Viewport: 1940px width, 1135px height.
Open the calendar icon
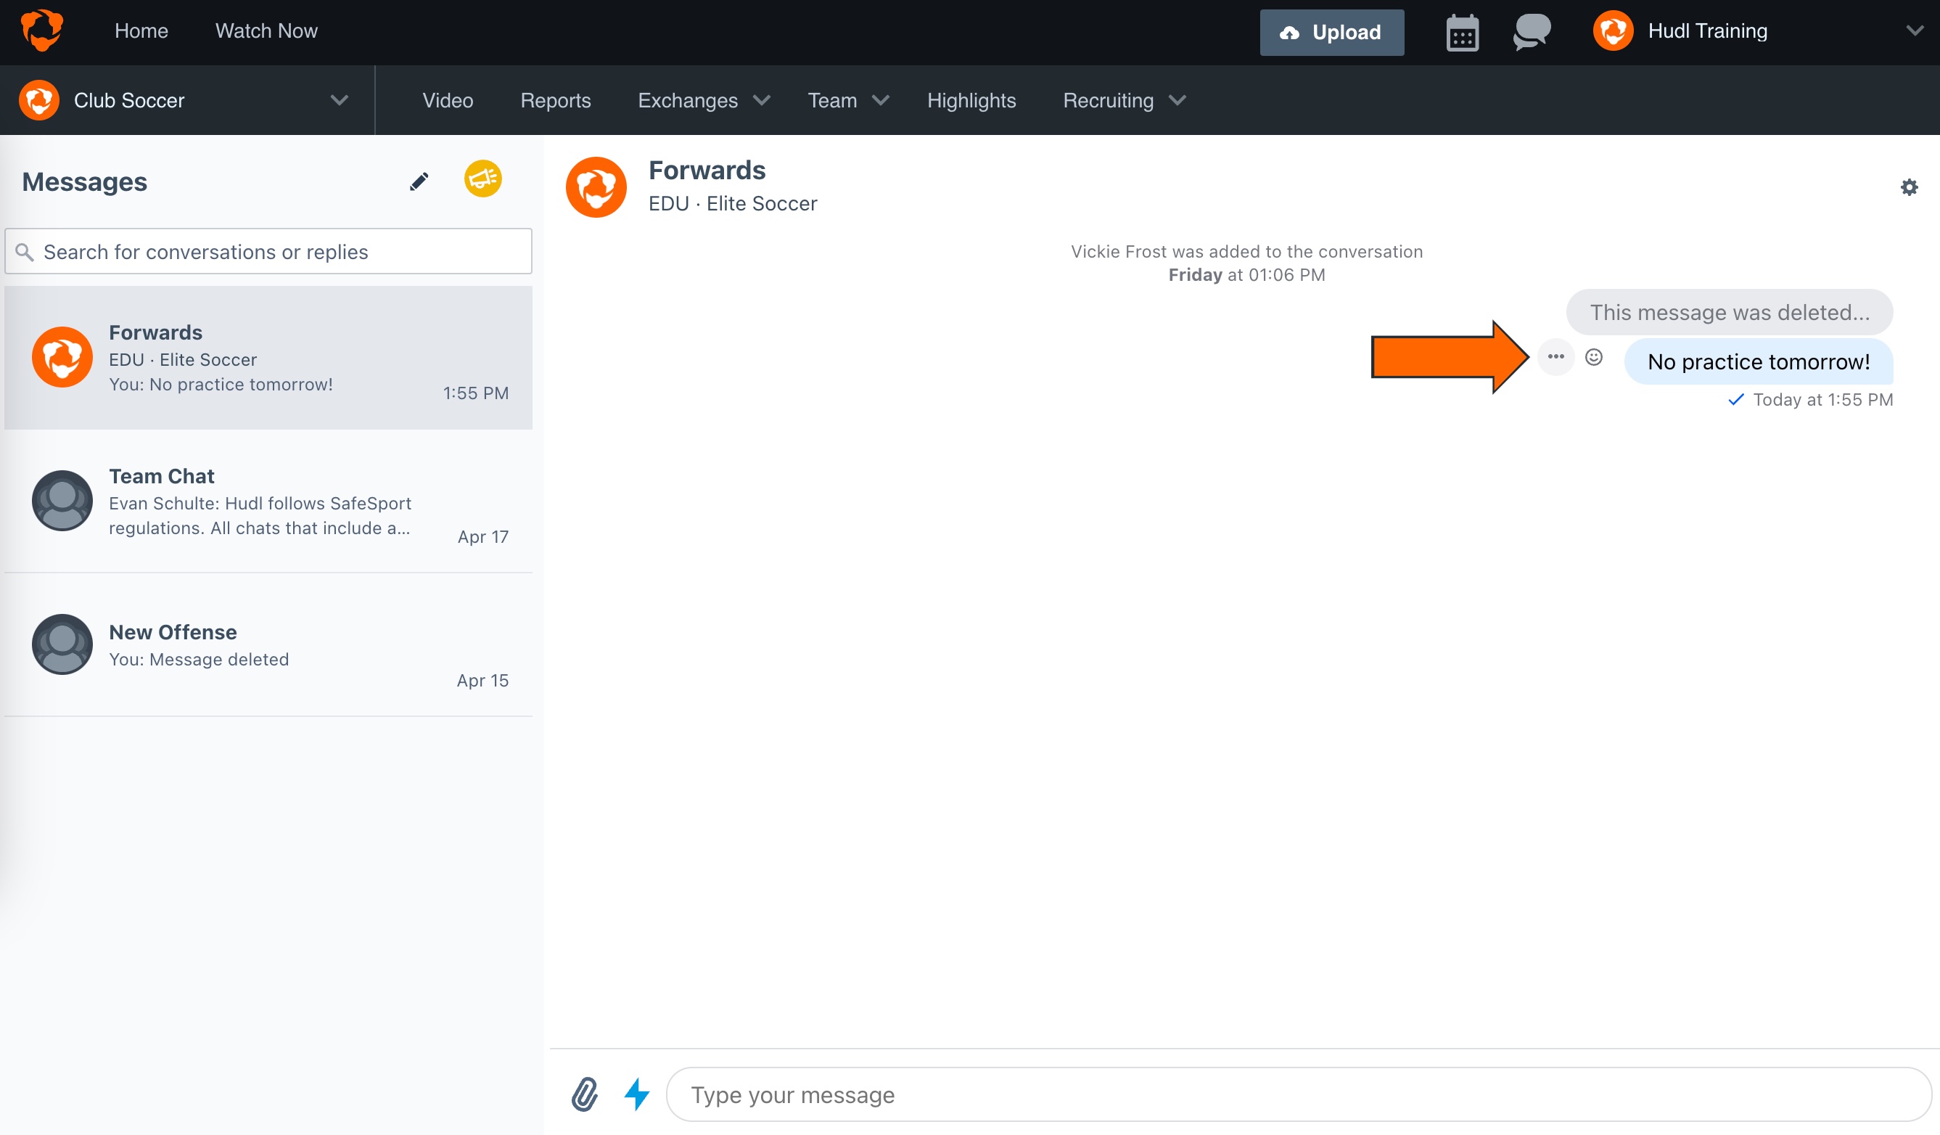[x=1462, y=33]
